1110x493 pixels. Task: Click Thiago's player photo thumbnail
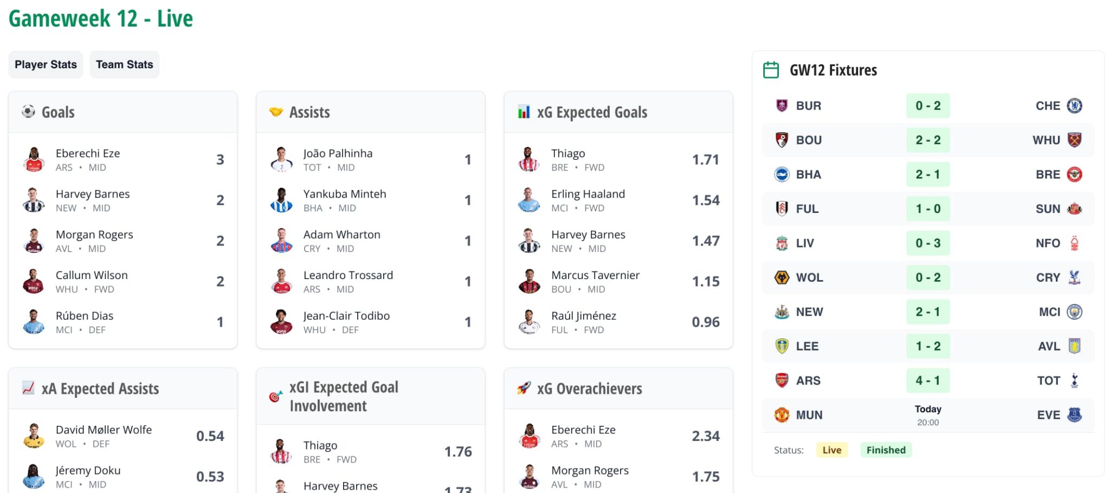pyautogui.click(x=530, y=159)
